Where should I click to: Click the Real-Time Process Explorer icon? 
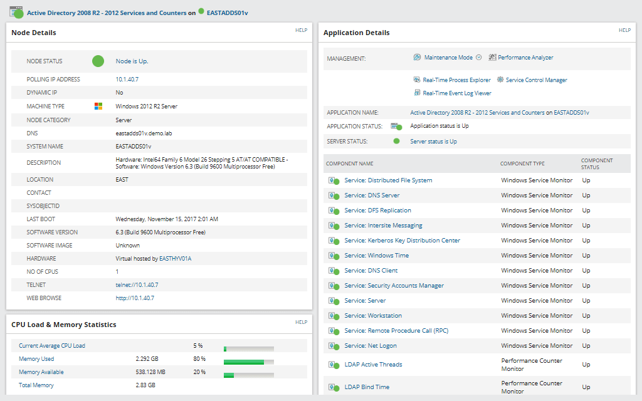click(417, 80)
